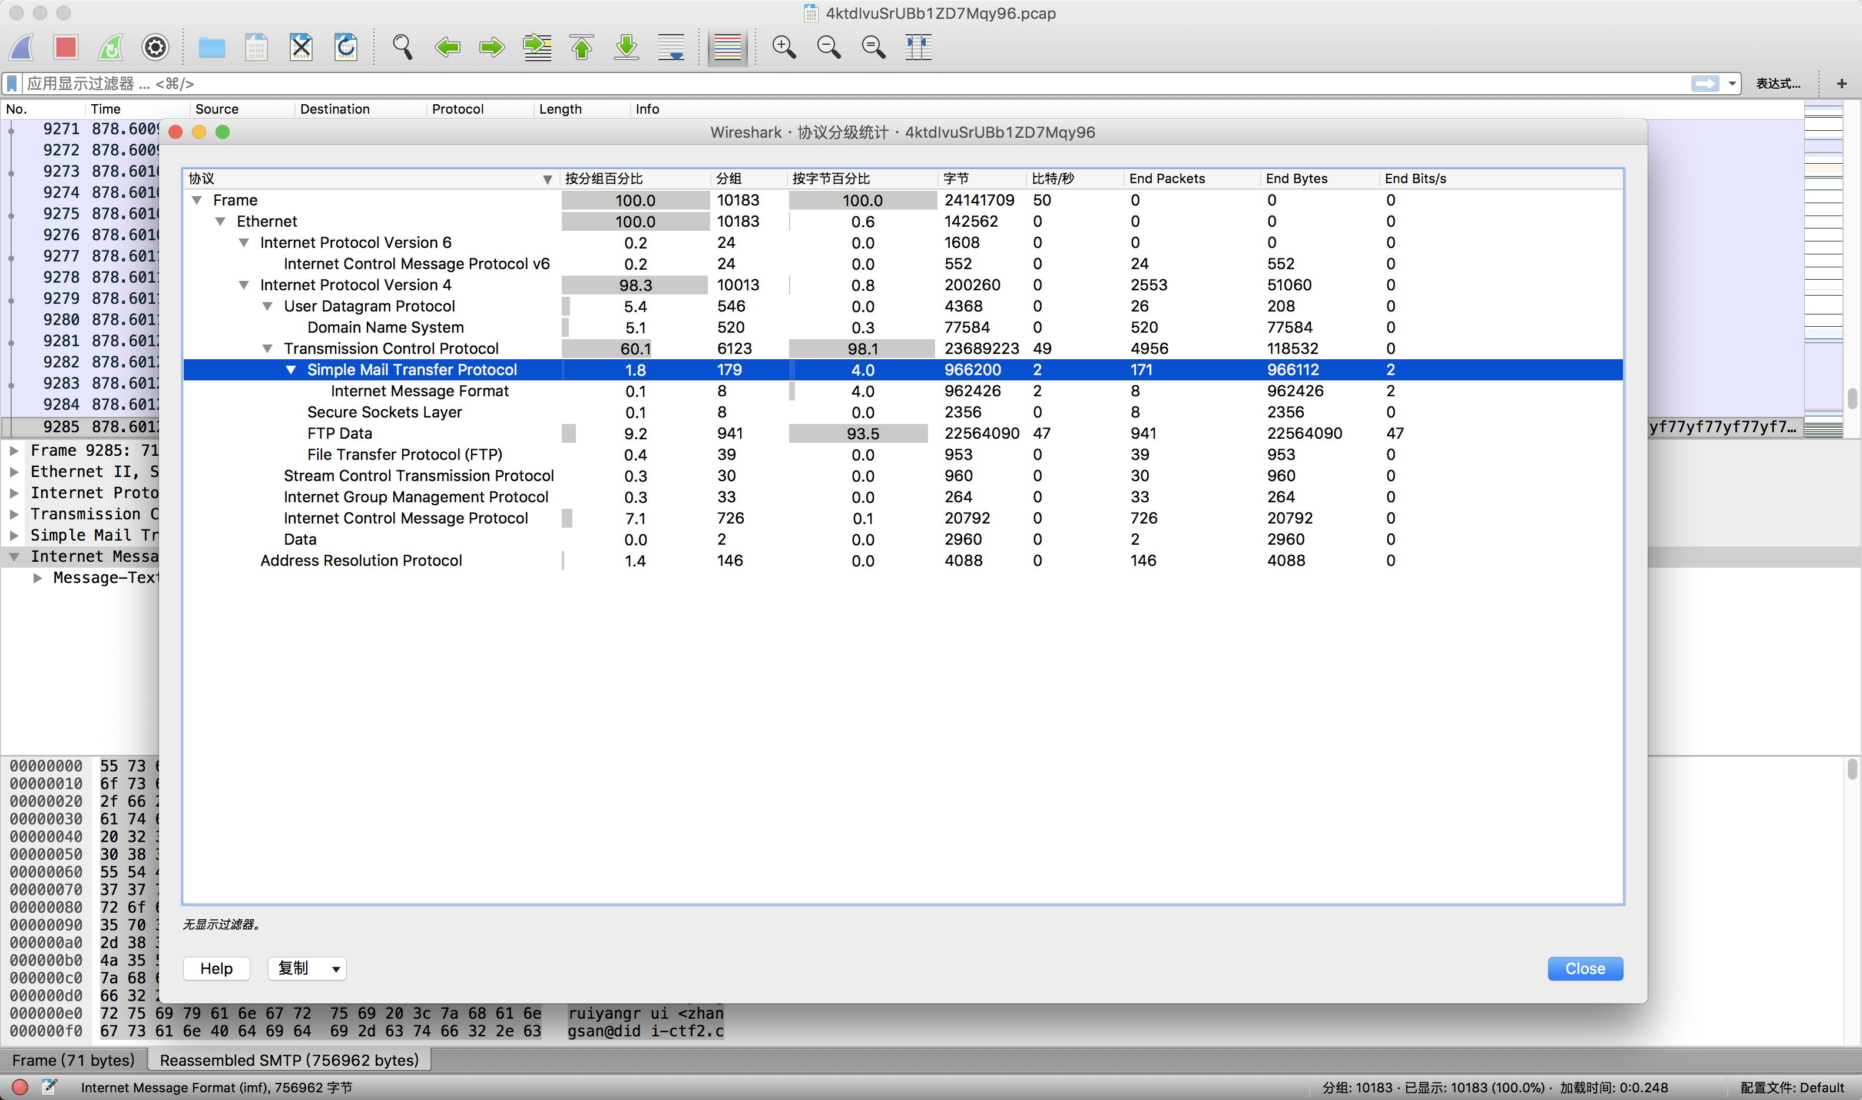Switch to the Frame (71 bytes) tab

point(74,1060)
